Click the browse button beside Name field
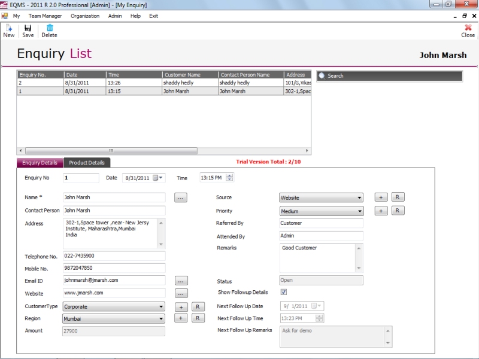Image resolution: width=479 pixels, height=359 pixels. [181, 197]
